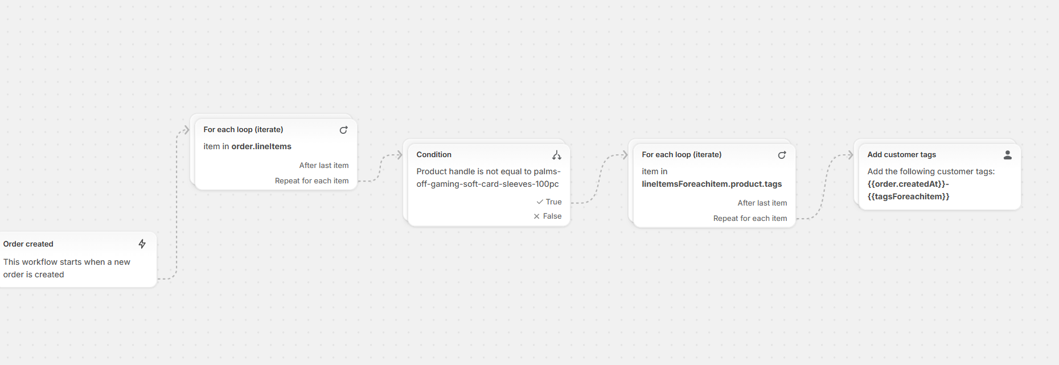The height and width of the screenshot is (365, 1059).
Task: Click the {{order.createdAt}} tag template text
Action: [907, 184]
